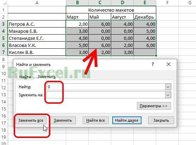Select column F header
The height and width of the screenshot is (145, 196).
[167, 3]
